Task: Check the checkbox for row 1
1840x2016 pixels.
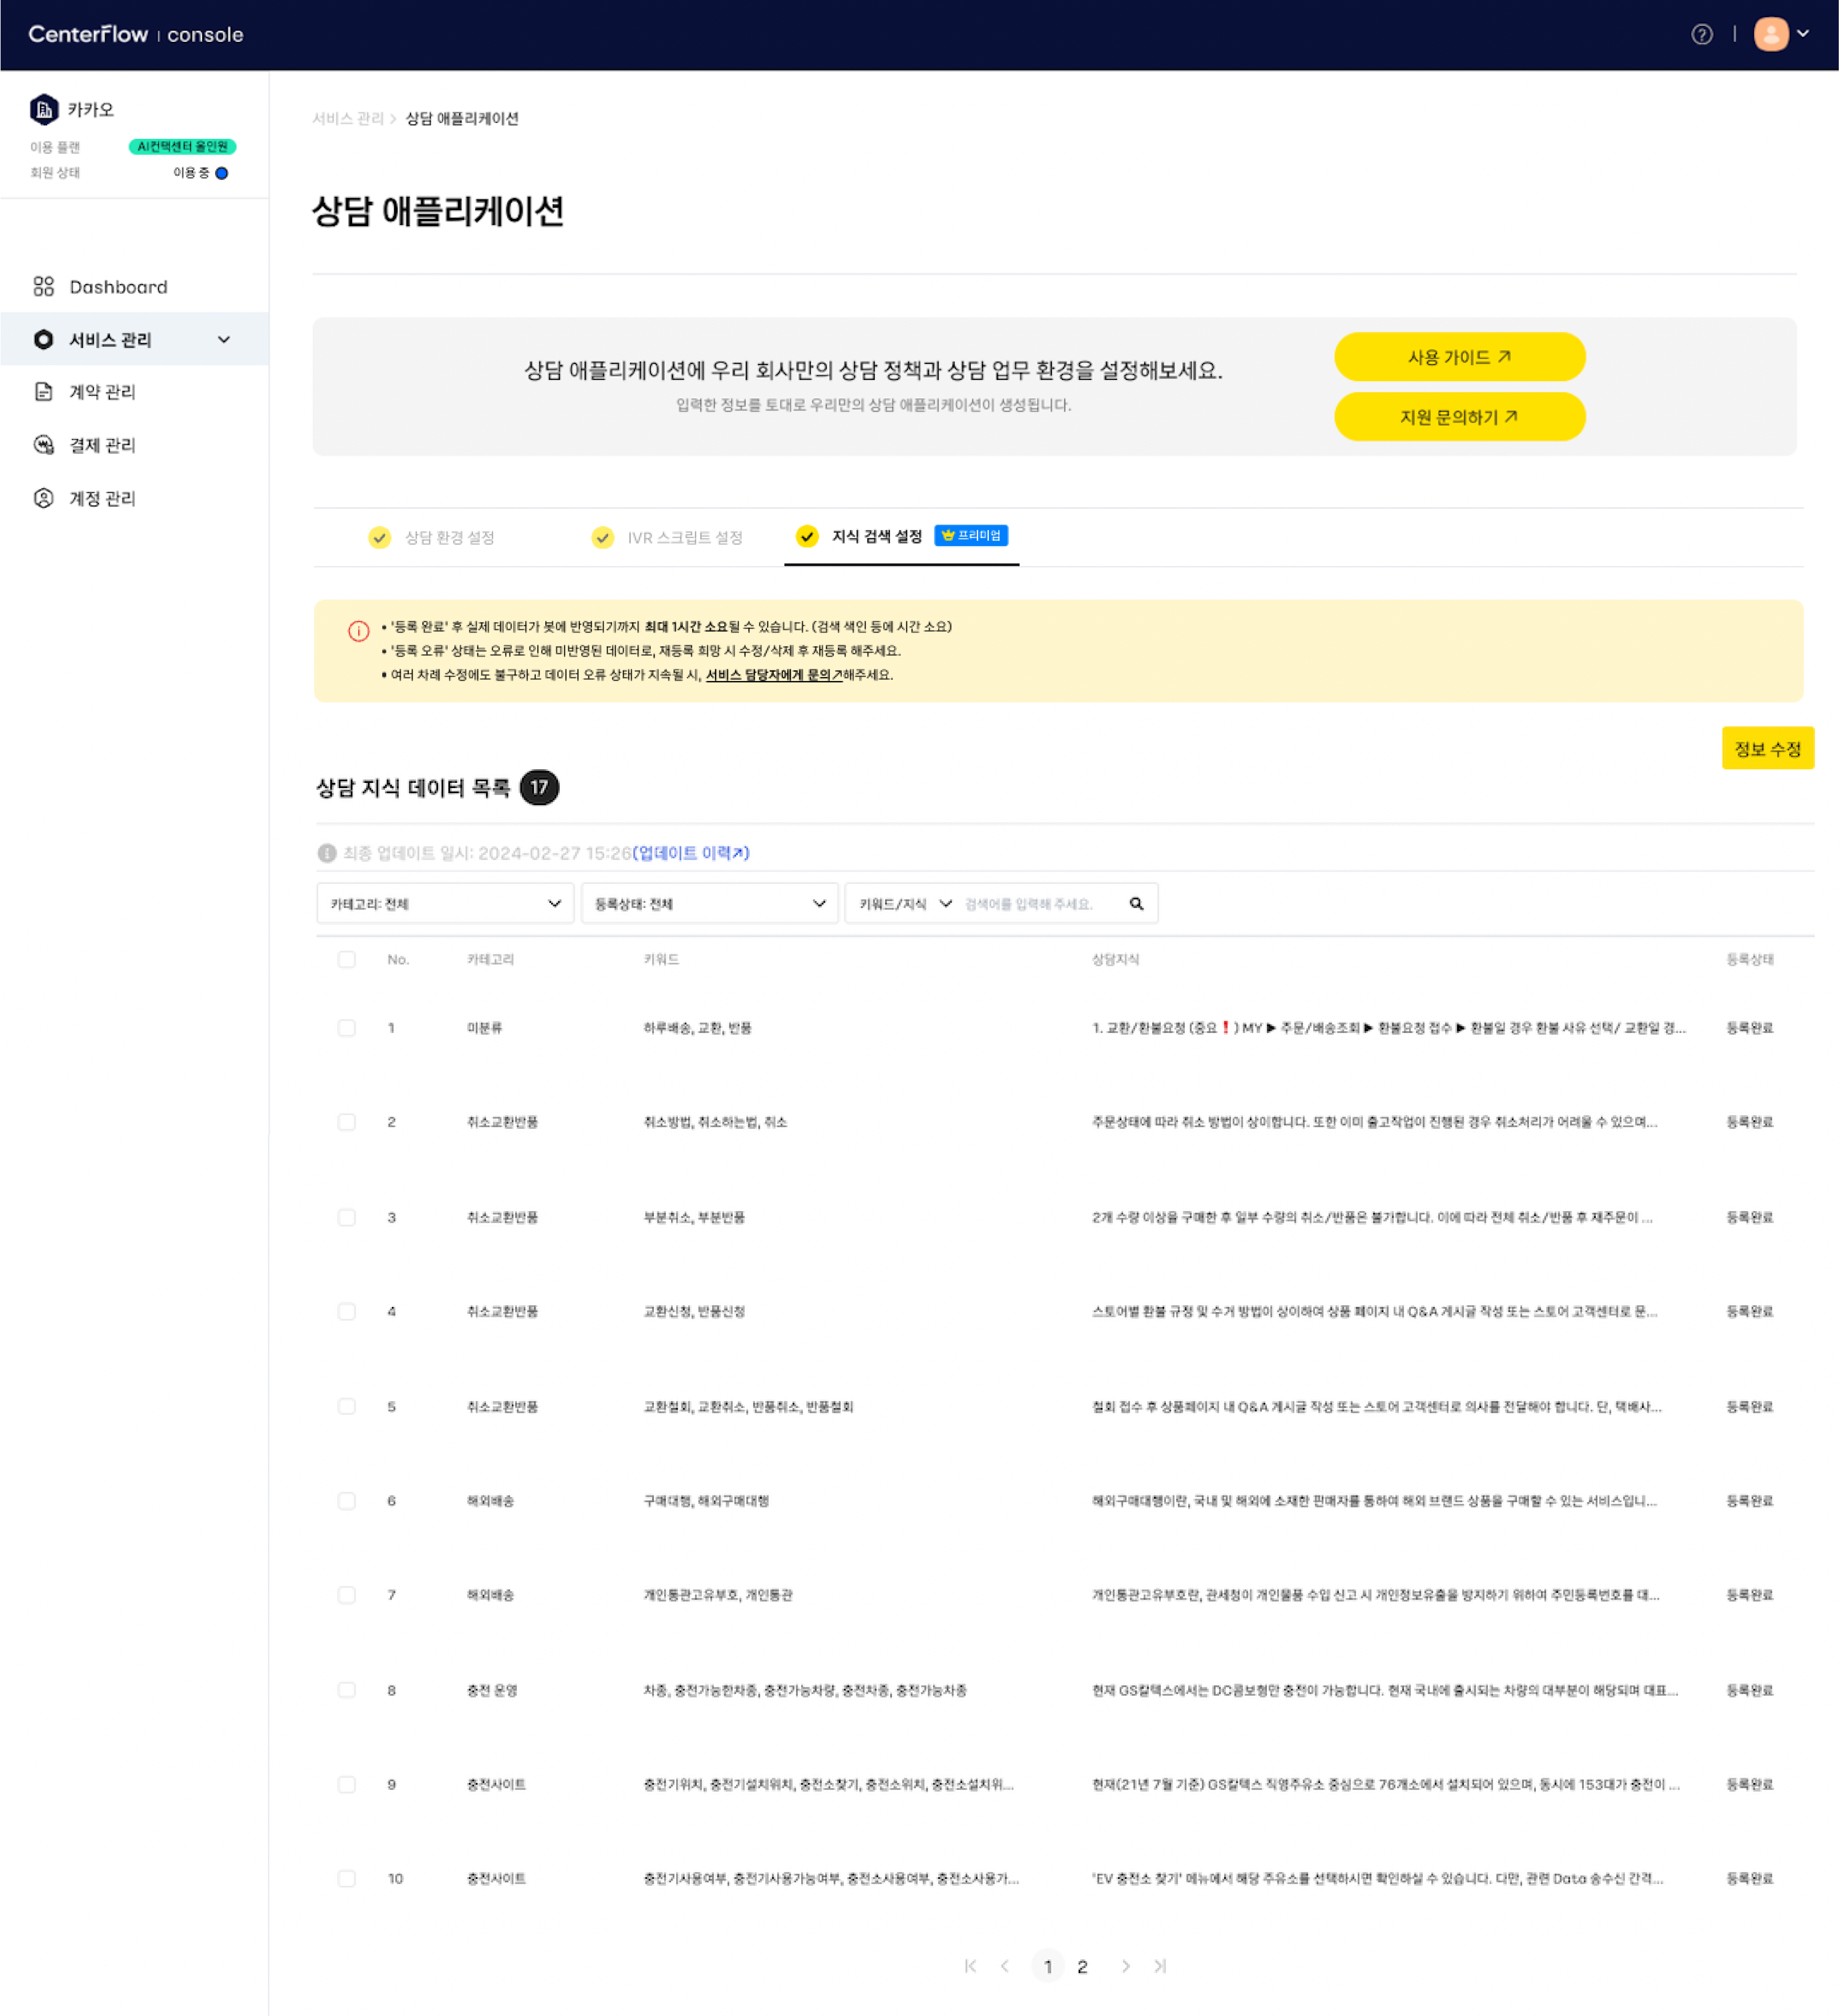Action: pyautogui.click(x=346, y=1028)
